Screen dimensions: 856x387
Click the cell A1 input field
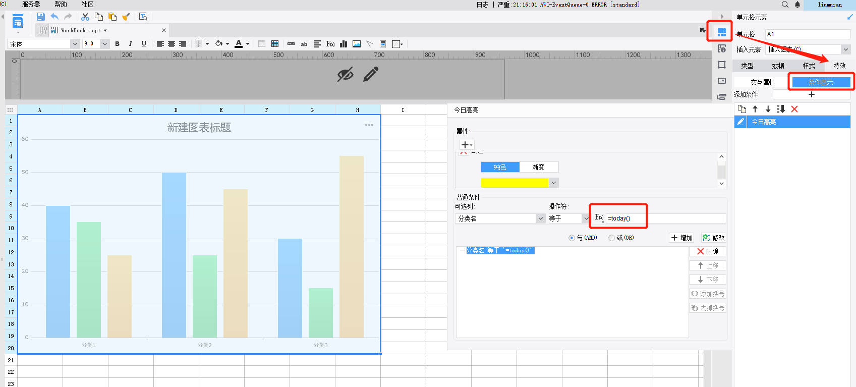[808, 34]
